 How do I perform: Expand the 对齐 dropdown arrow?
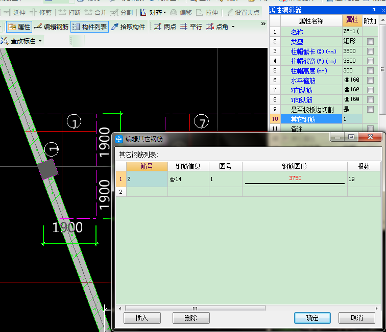click(165, 12)
